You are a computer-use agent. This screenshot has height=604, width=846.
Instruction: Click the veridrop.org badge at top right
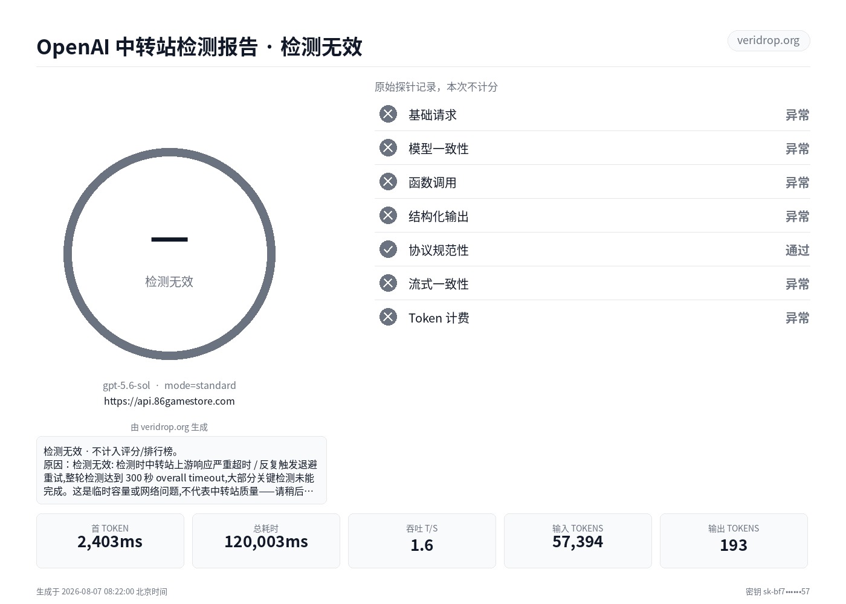pyautogui.click(x=768, y=40)
